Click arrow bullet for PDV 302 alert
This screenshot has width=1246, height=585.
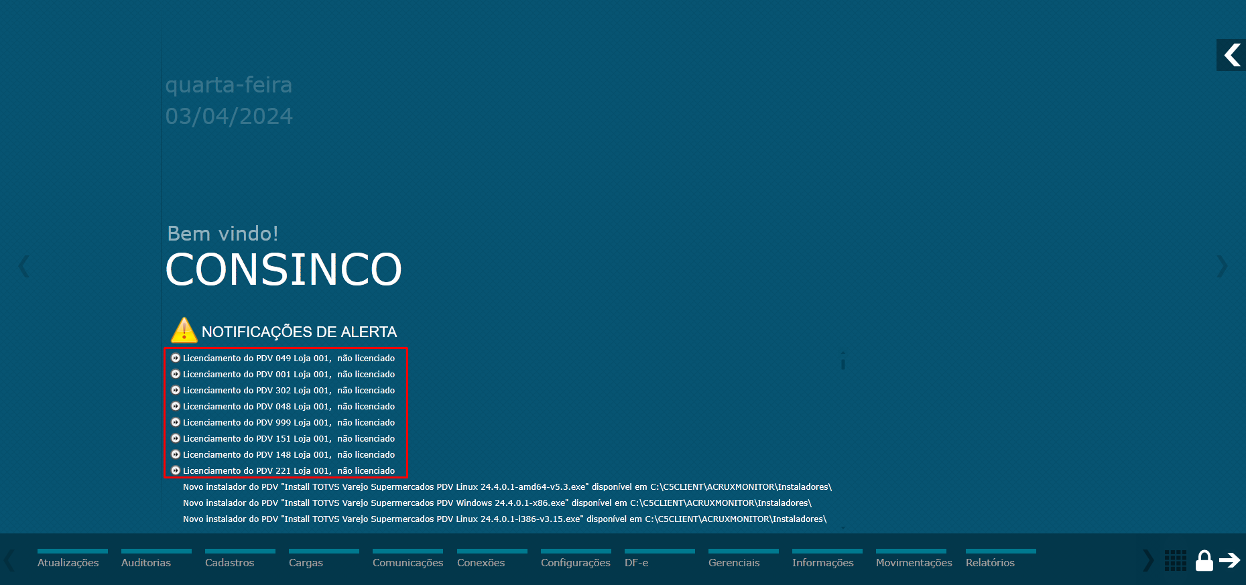point(176,390)
